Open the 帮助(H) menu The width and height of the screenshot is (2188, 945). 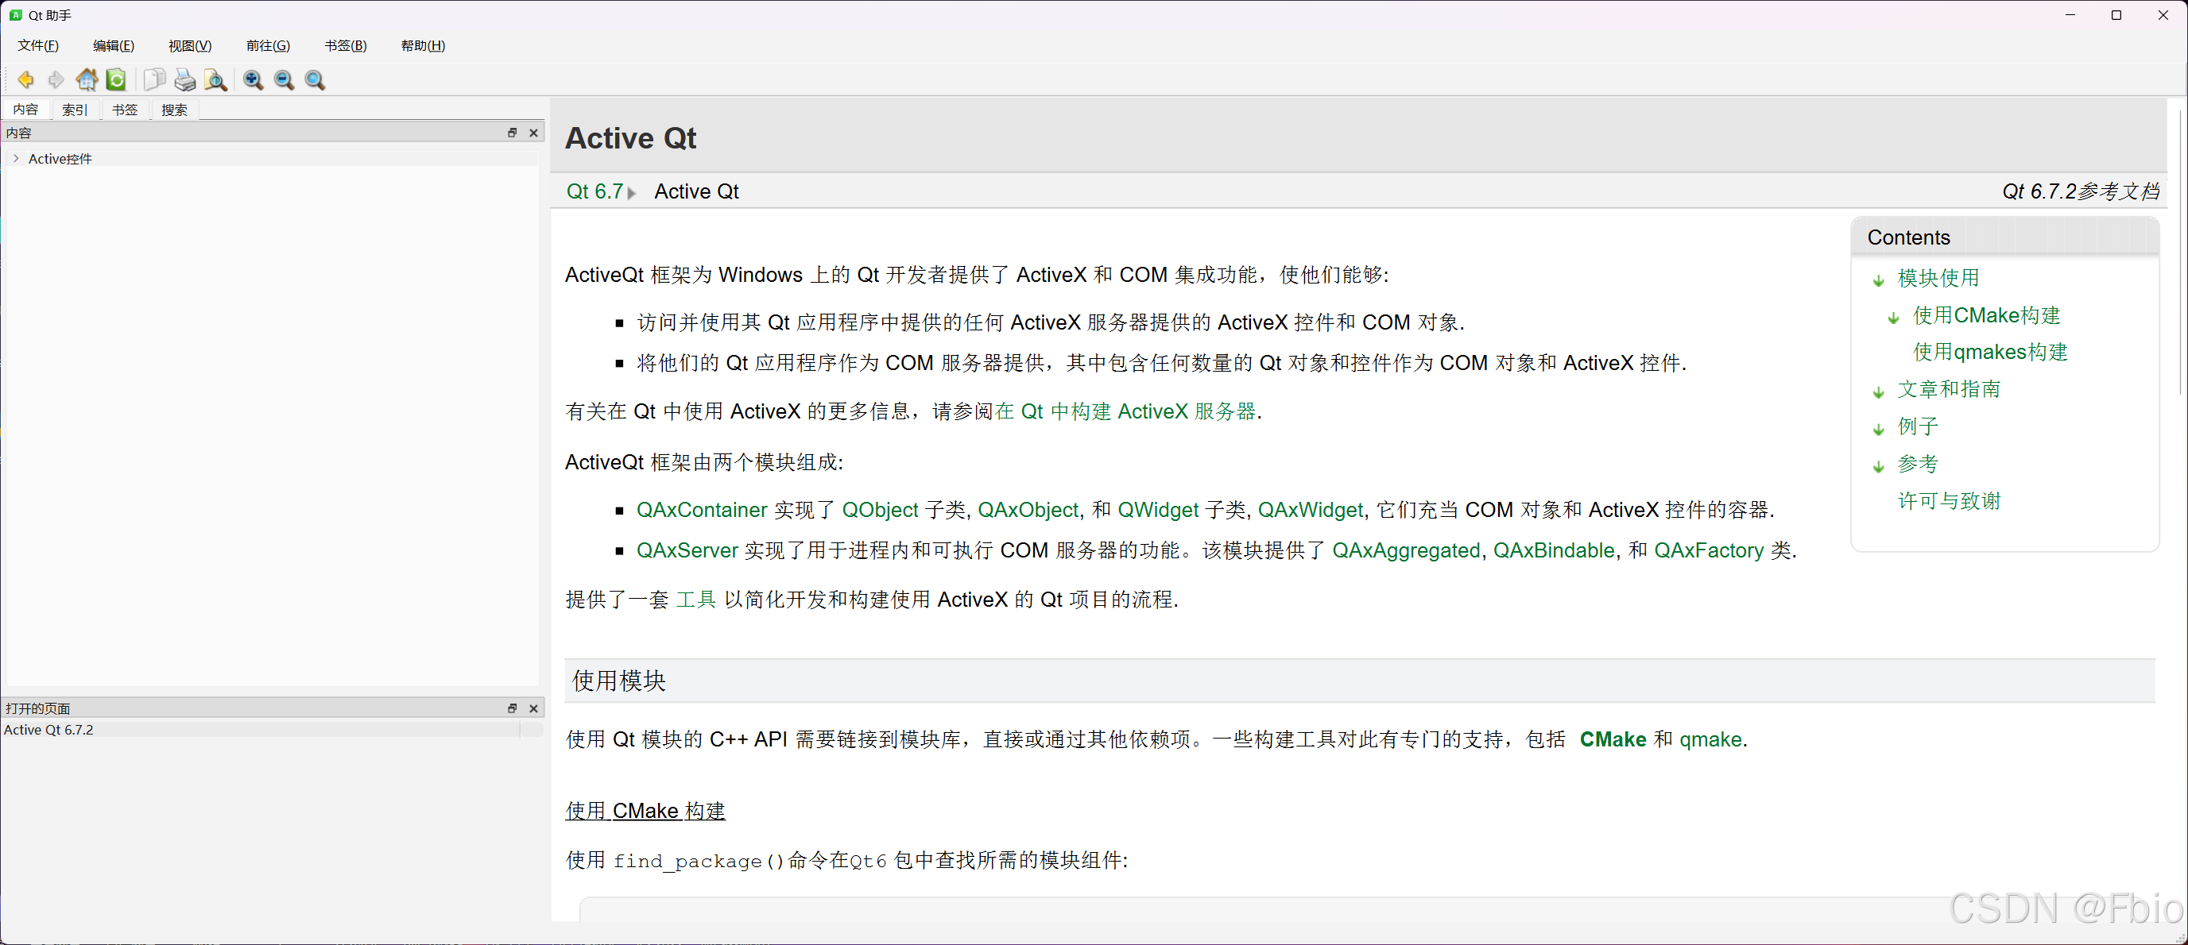point(422,46)
